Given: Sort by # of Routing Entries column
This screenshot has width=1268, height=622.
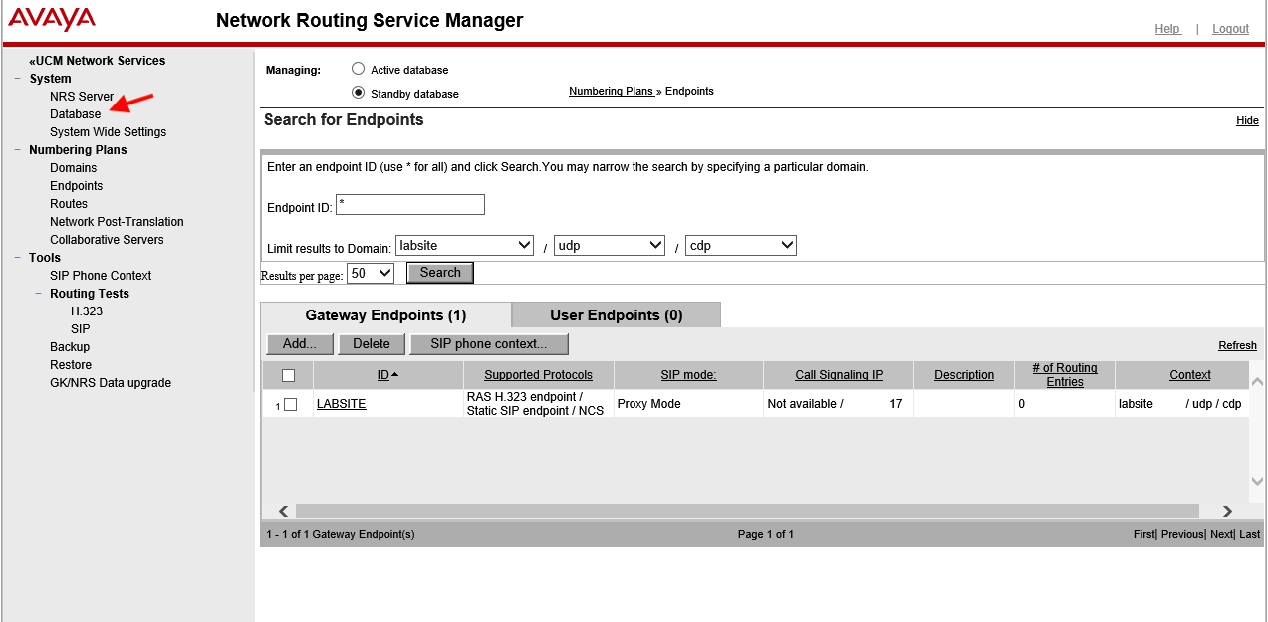Looking at the screenshot, I should tap(1065, 375).
